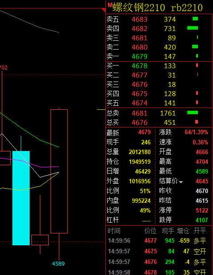Select the 卖五 row price 4683
Image resolution: width=213 pixels, height=275 pixels.
point(139,19)
